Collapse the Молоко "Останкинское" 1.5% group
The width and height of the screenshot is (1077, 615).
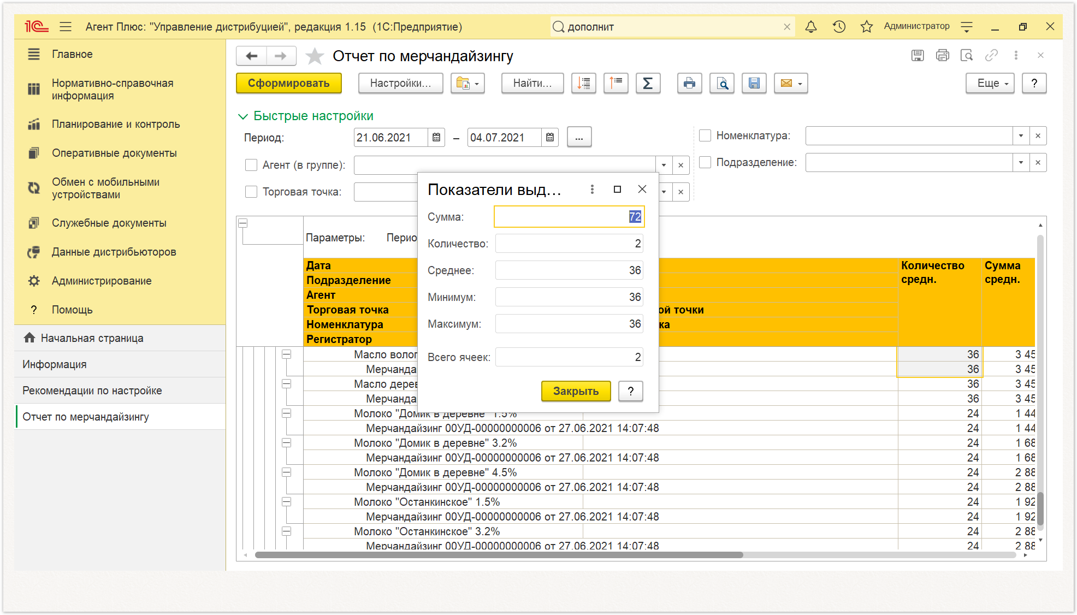click(x=286, y=502)
